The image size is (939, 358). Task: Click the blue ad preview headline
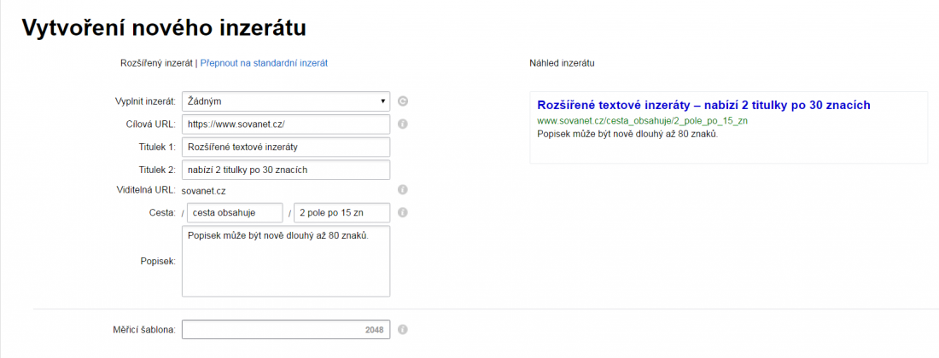click(x=703, y=105)
